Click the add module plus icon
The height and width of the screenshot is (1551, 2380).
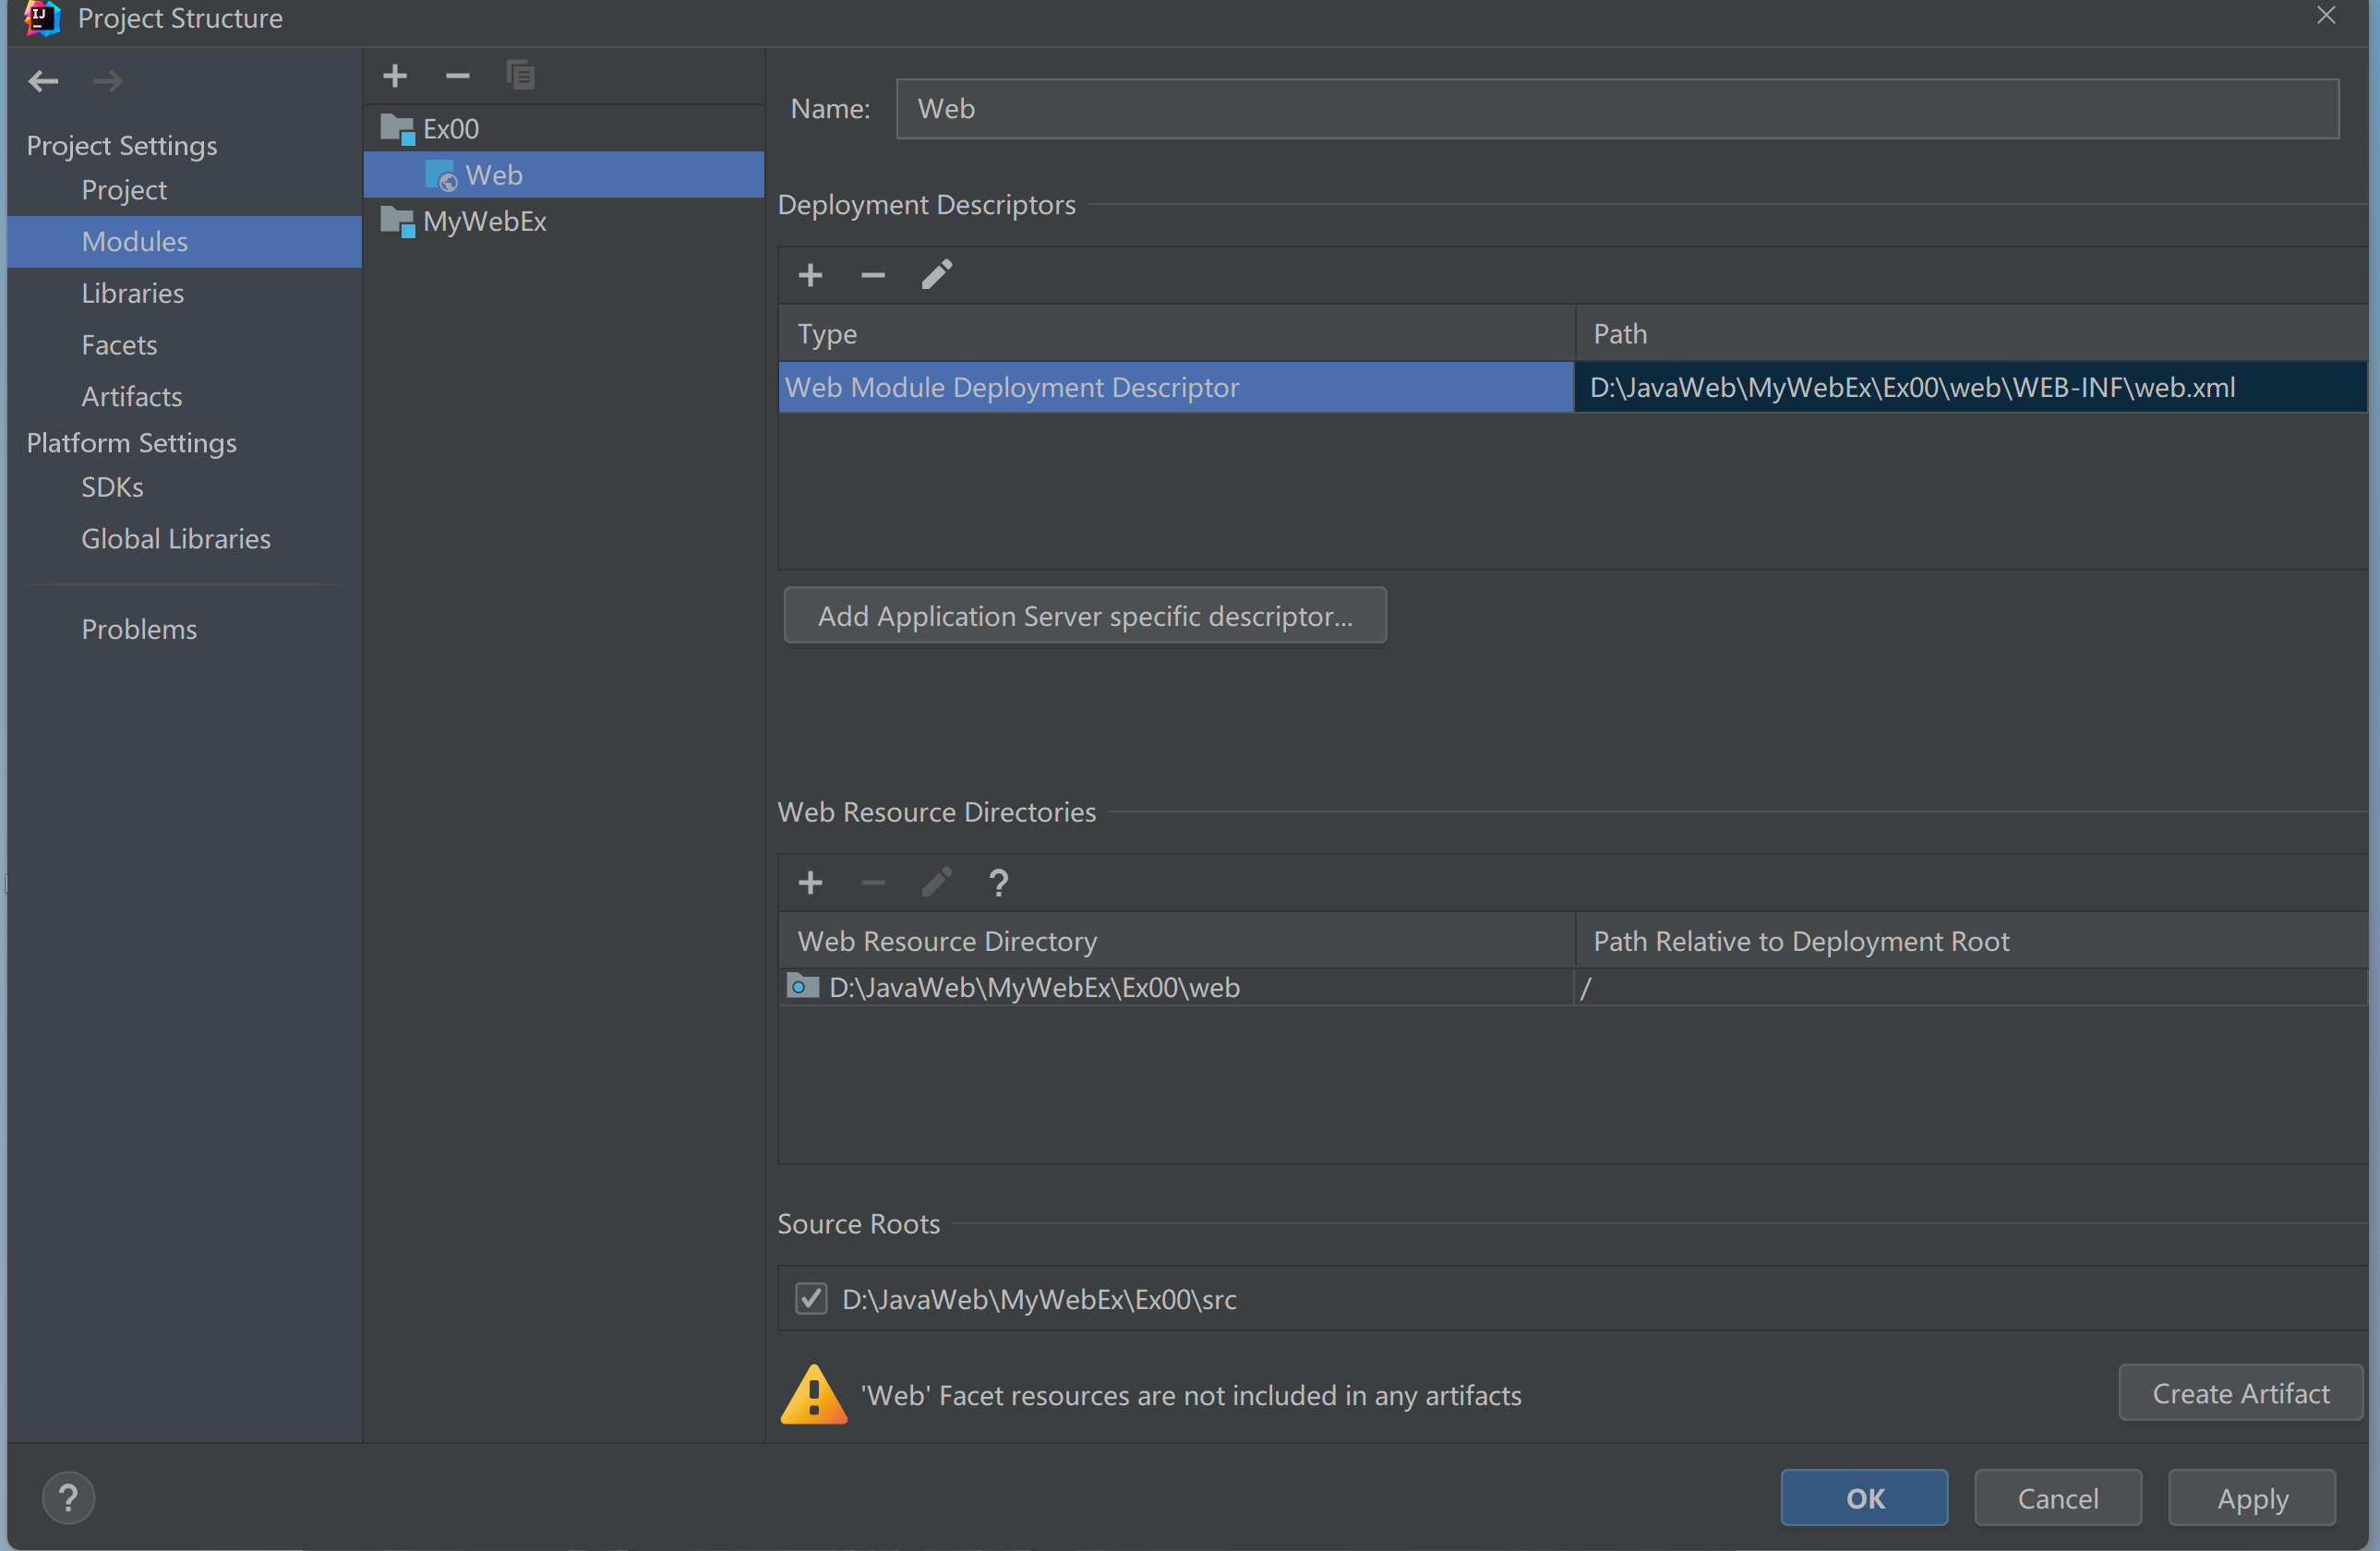395,76
